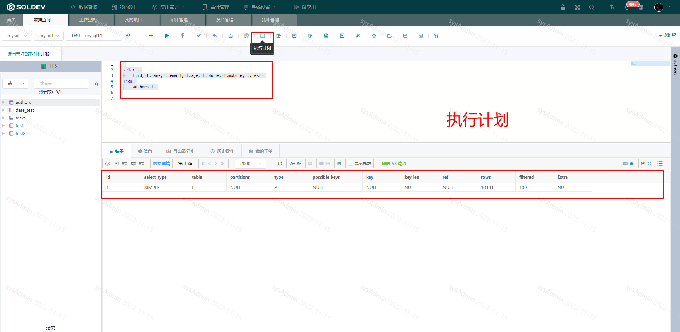Open the 表 object type dropdown

15,84
